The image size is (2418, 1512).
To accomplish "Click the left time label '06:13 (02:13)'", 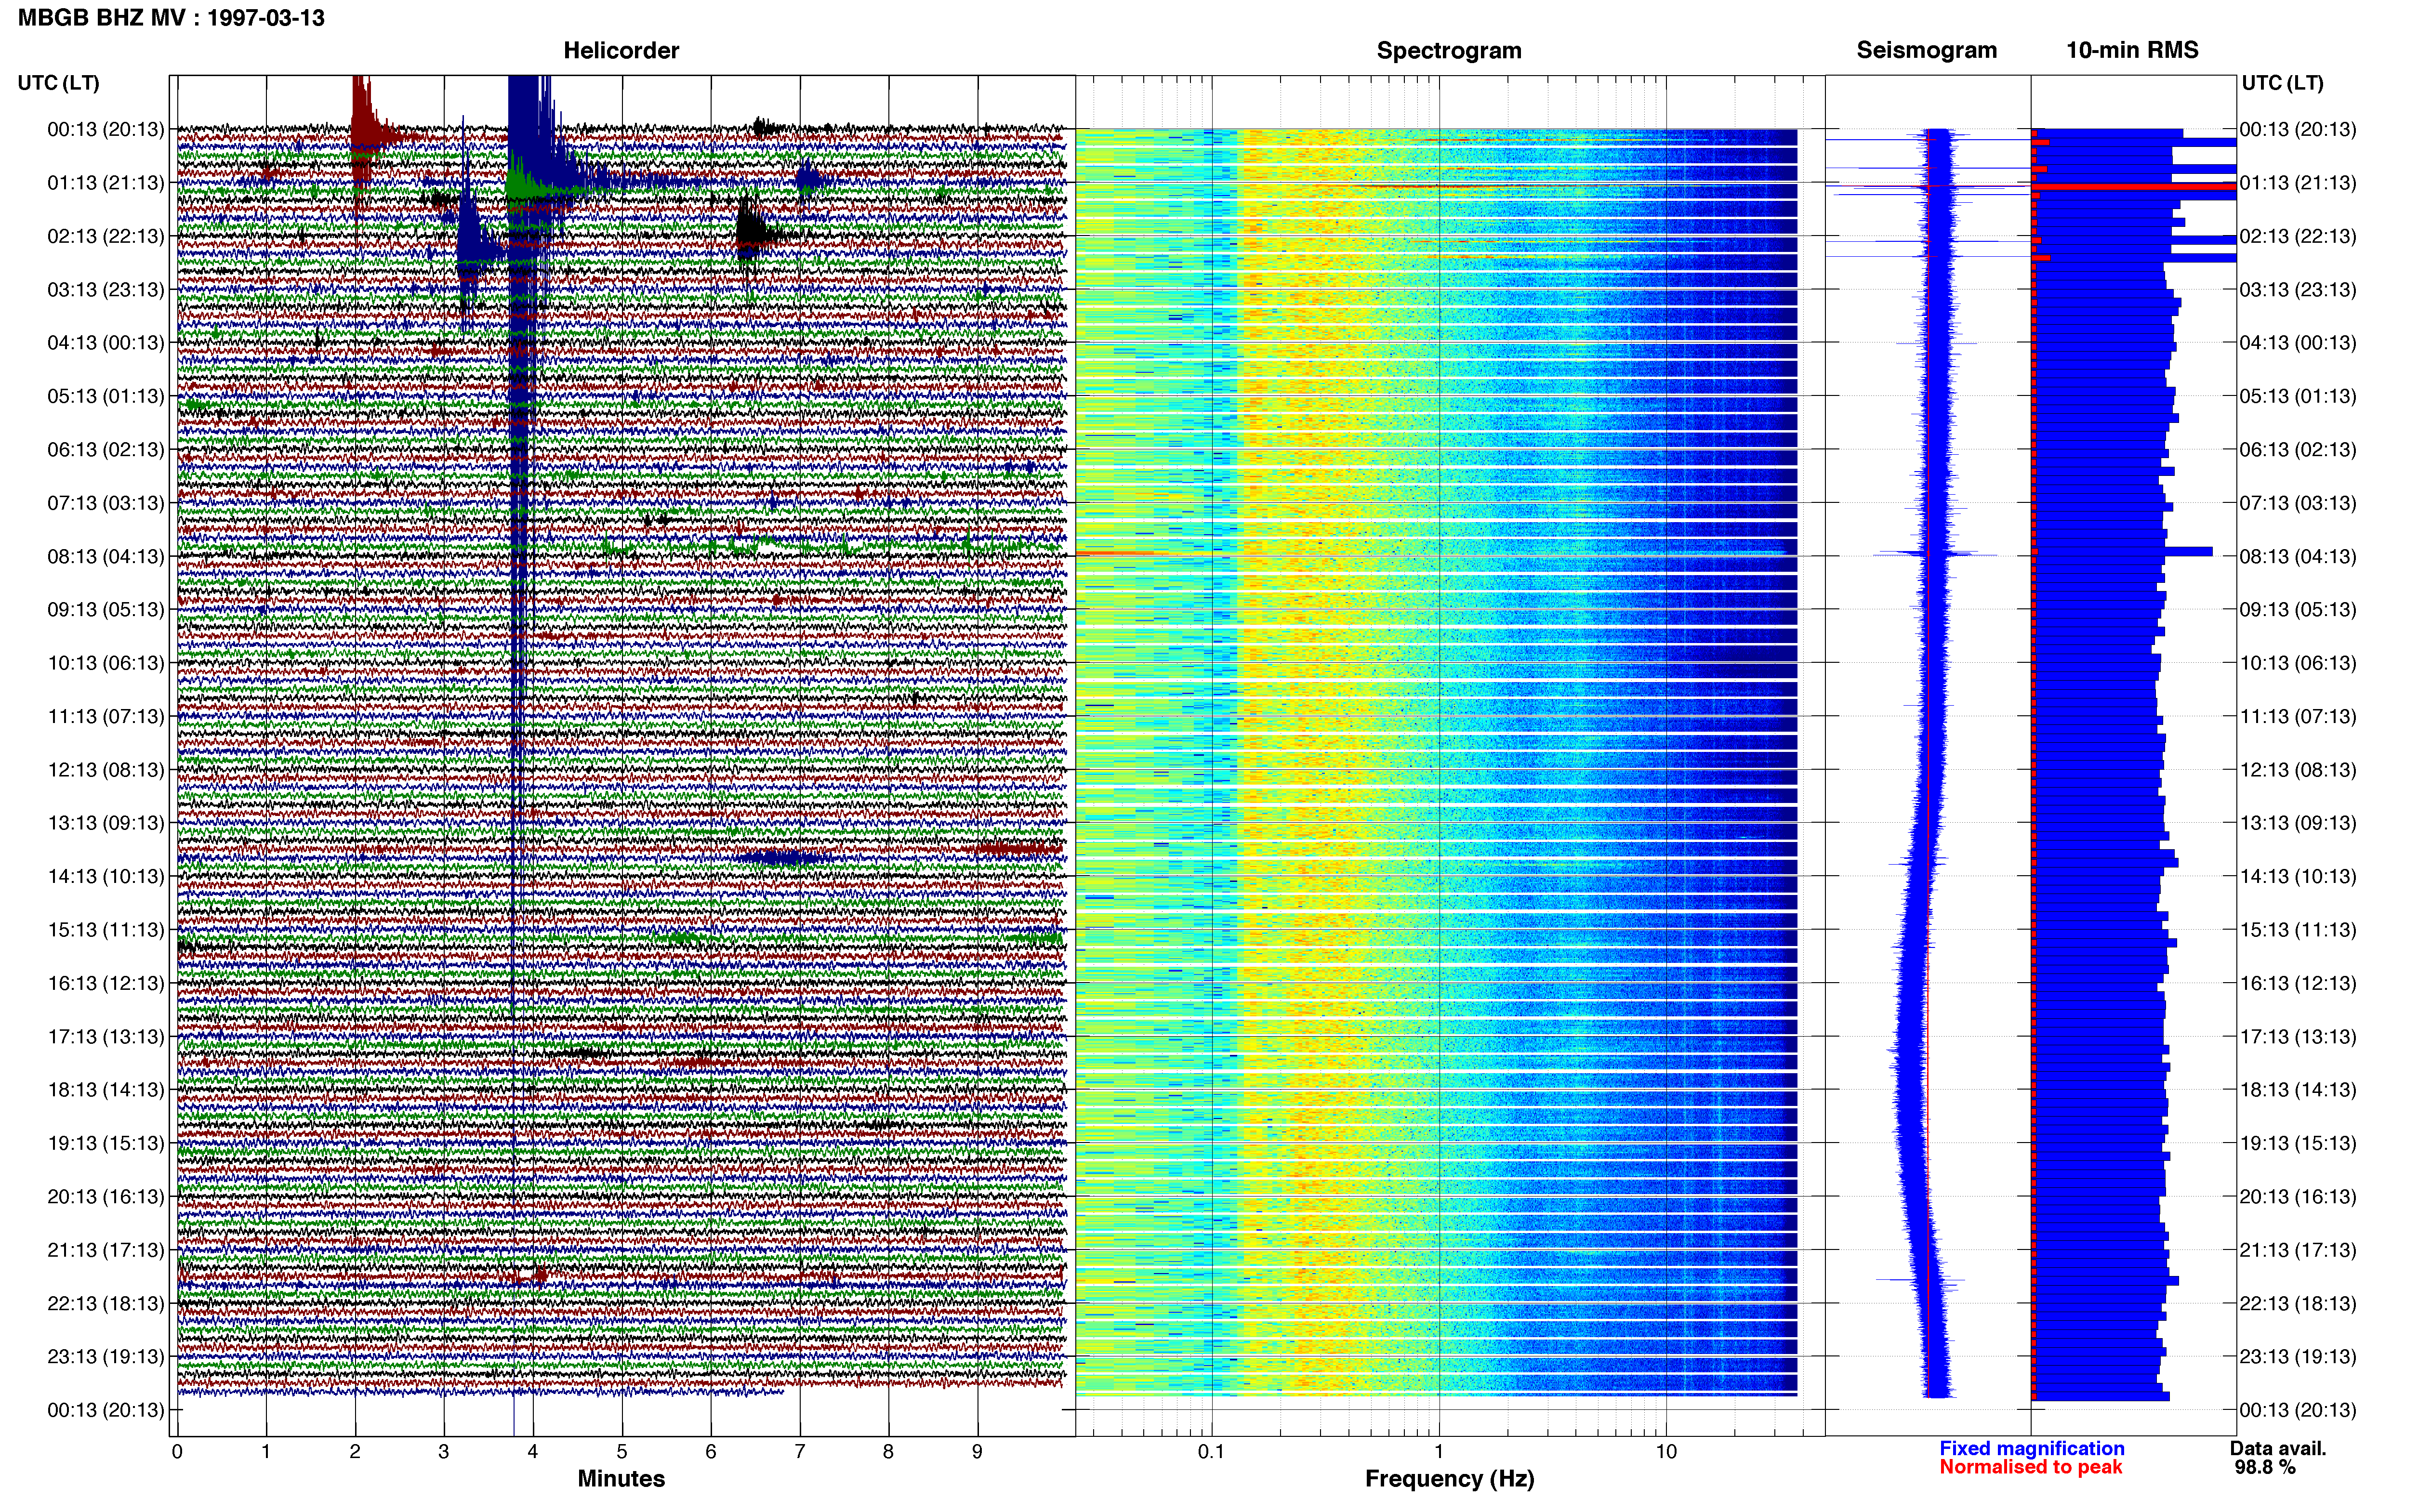I will tap(106, 450).
